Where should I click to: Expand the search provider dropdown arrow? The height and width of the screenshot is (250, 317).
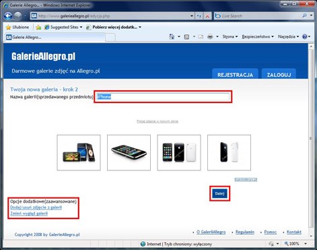311,15
